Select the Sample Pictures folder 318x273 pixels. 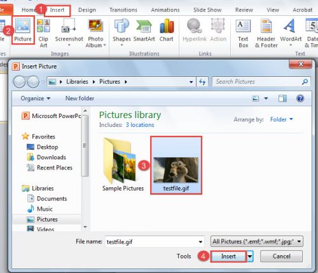123,165
